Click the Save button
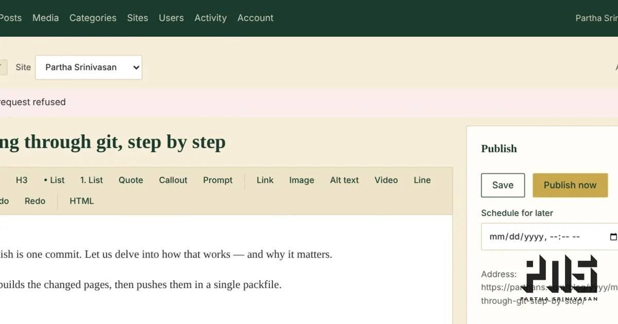Image resolution: width=618 pixels, height=324 pixels. tap(503, 185)
